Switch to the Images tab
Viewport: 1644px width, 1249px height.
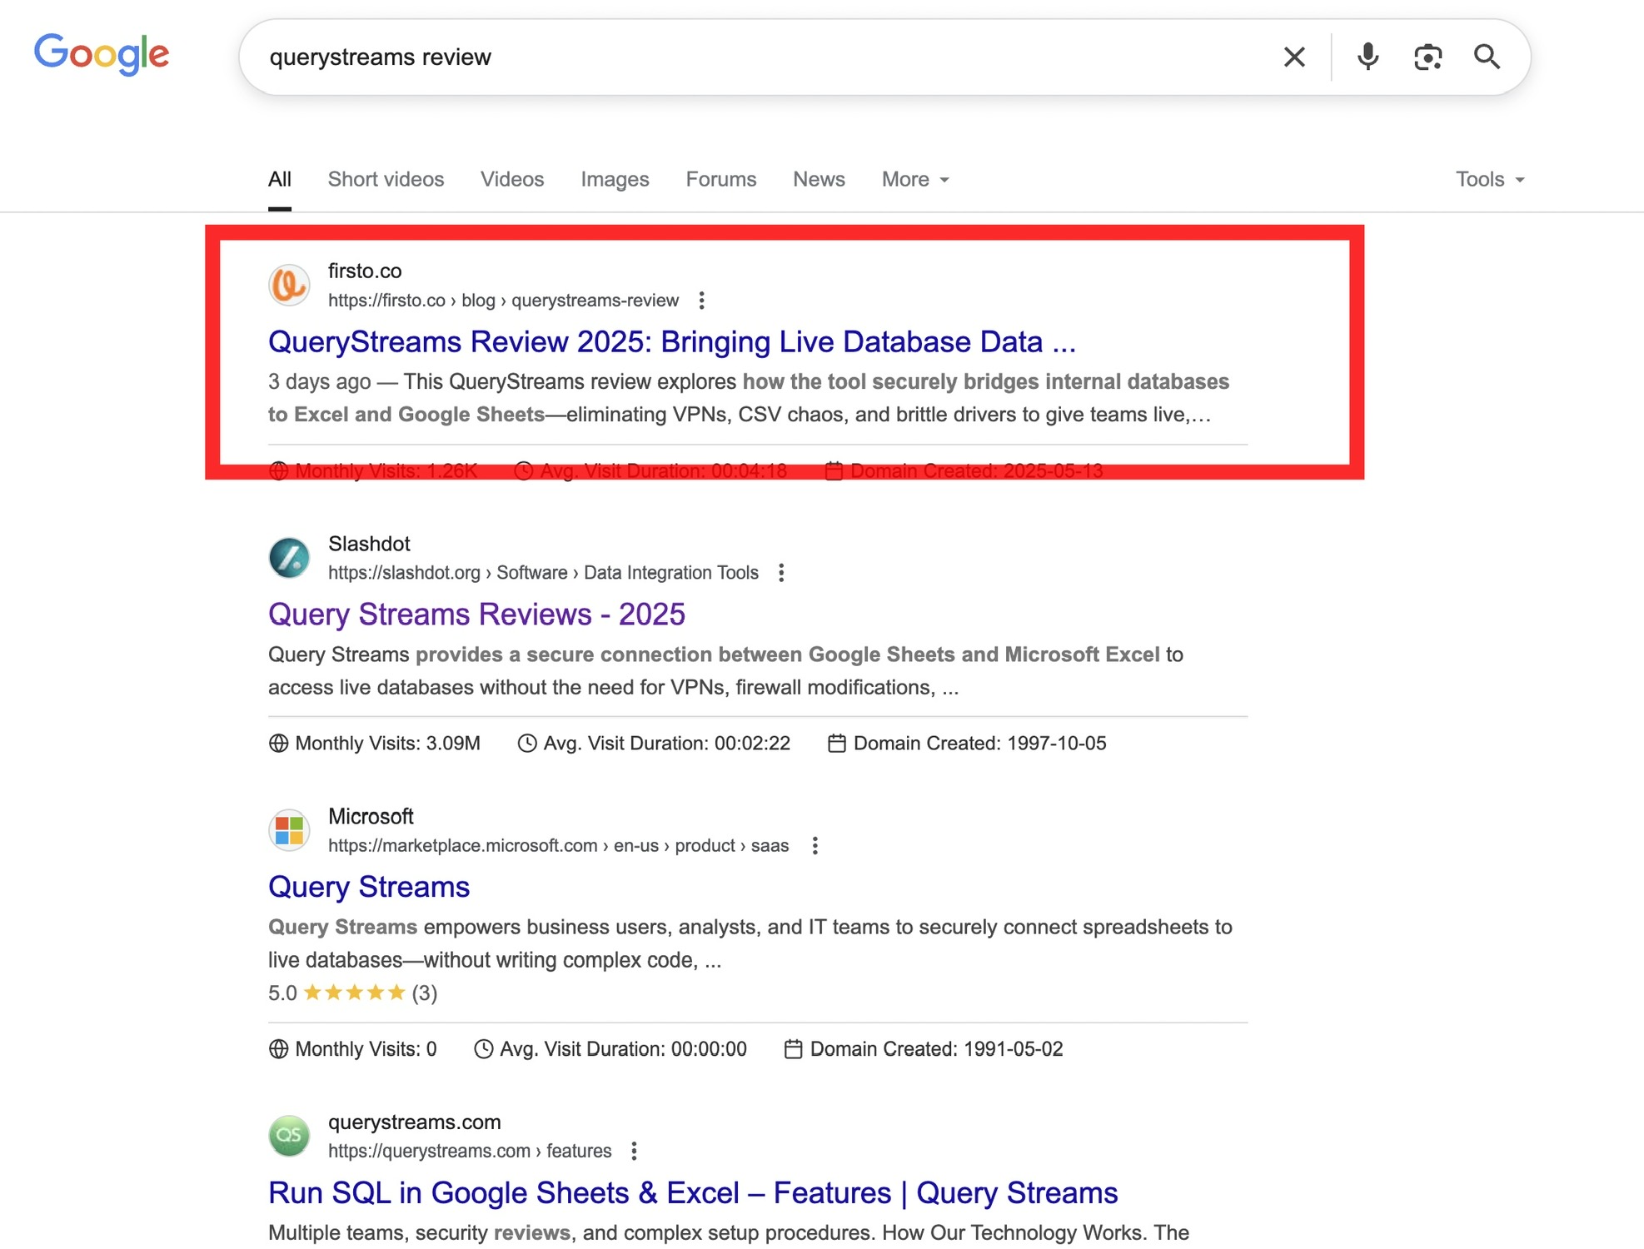[x=615, y=179]
